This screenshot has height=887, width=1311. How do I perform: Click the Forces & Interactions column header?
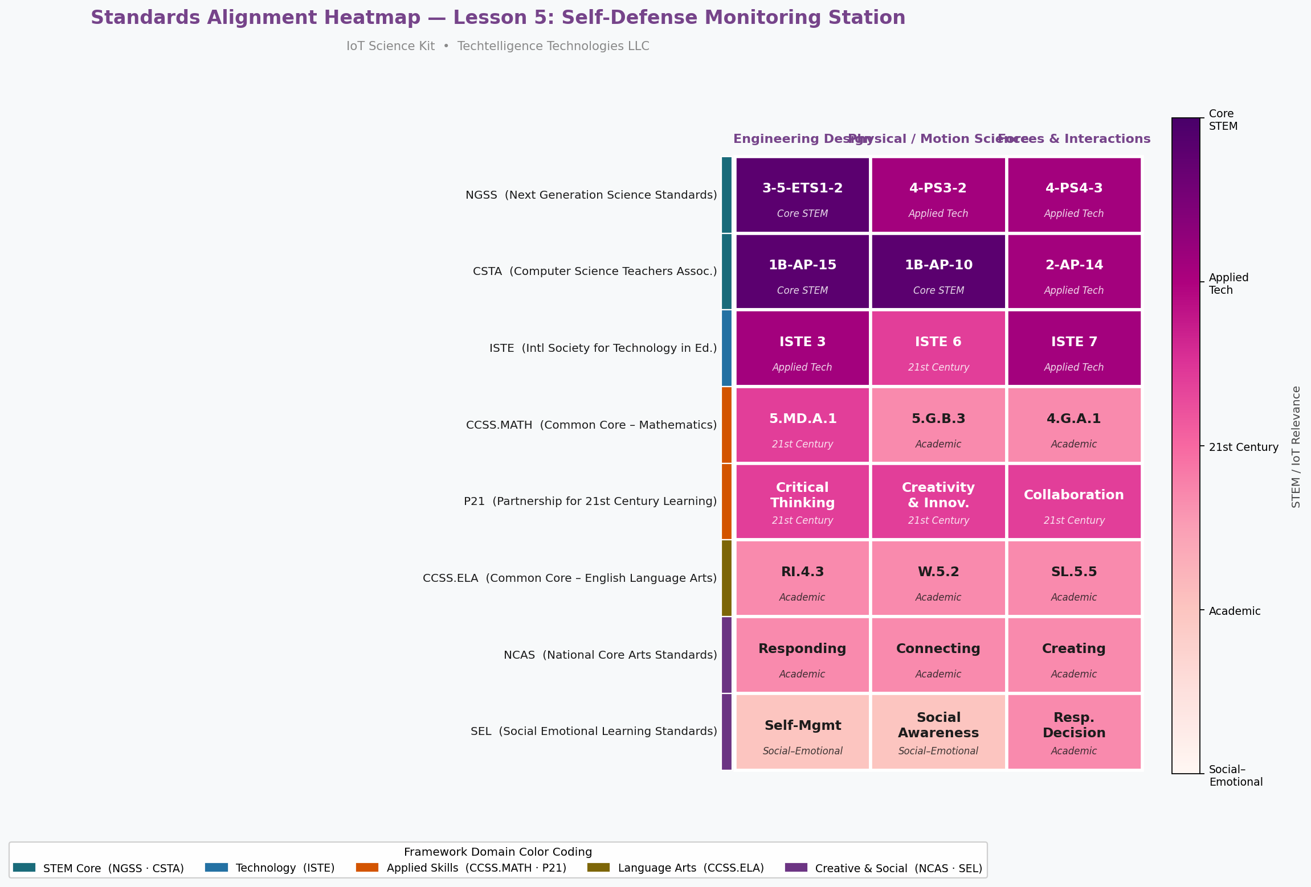tap(1074, 139)
